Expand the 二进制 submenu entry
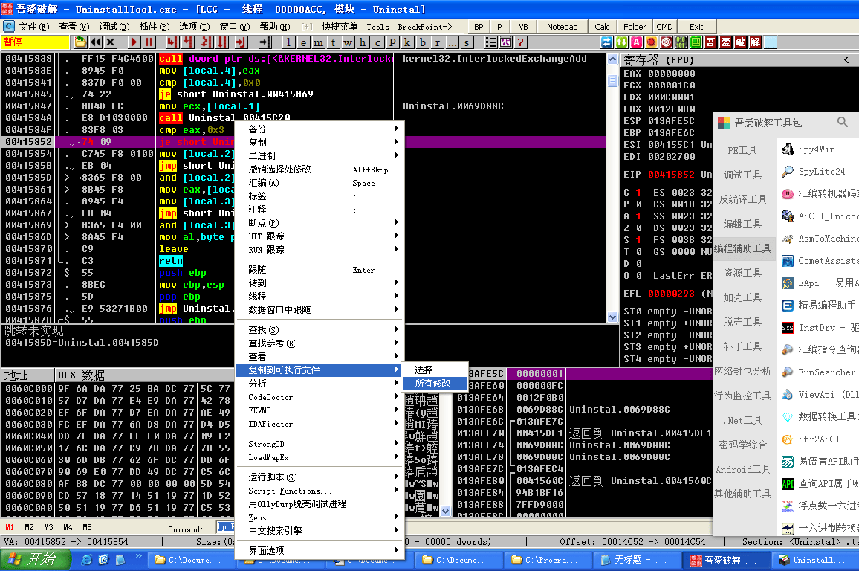This screenshot has height=571, width=859. click(320, 155)
